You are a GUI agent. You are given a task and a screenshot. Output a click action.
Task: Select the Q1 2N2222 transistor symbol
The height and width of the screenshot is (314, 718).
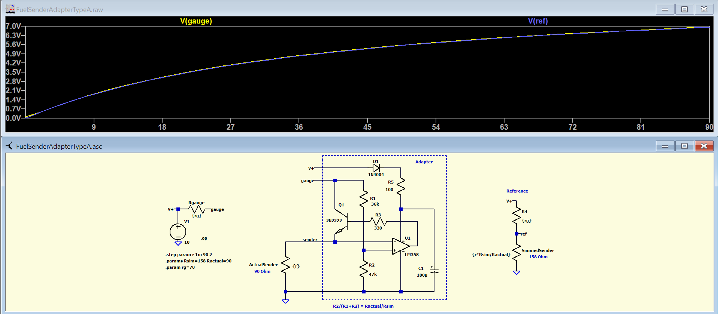(342, 222)
